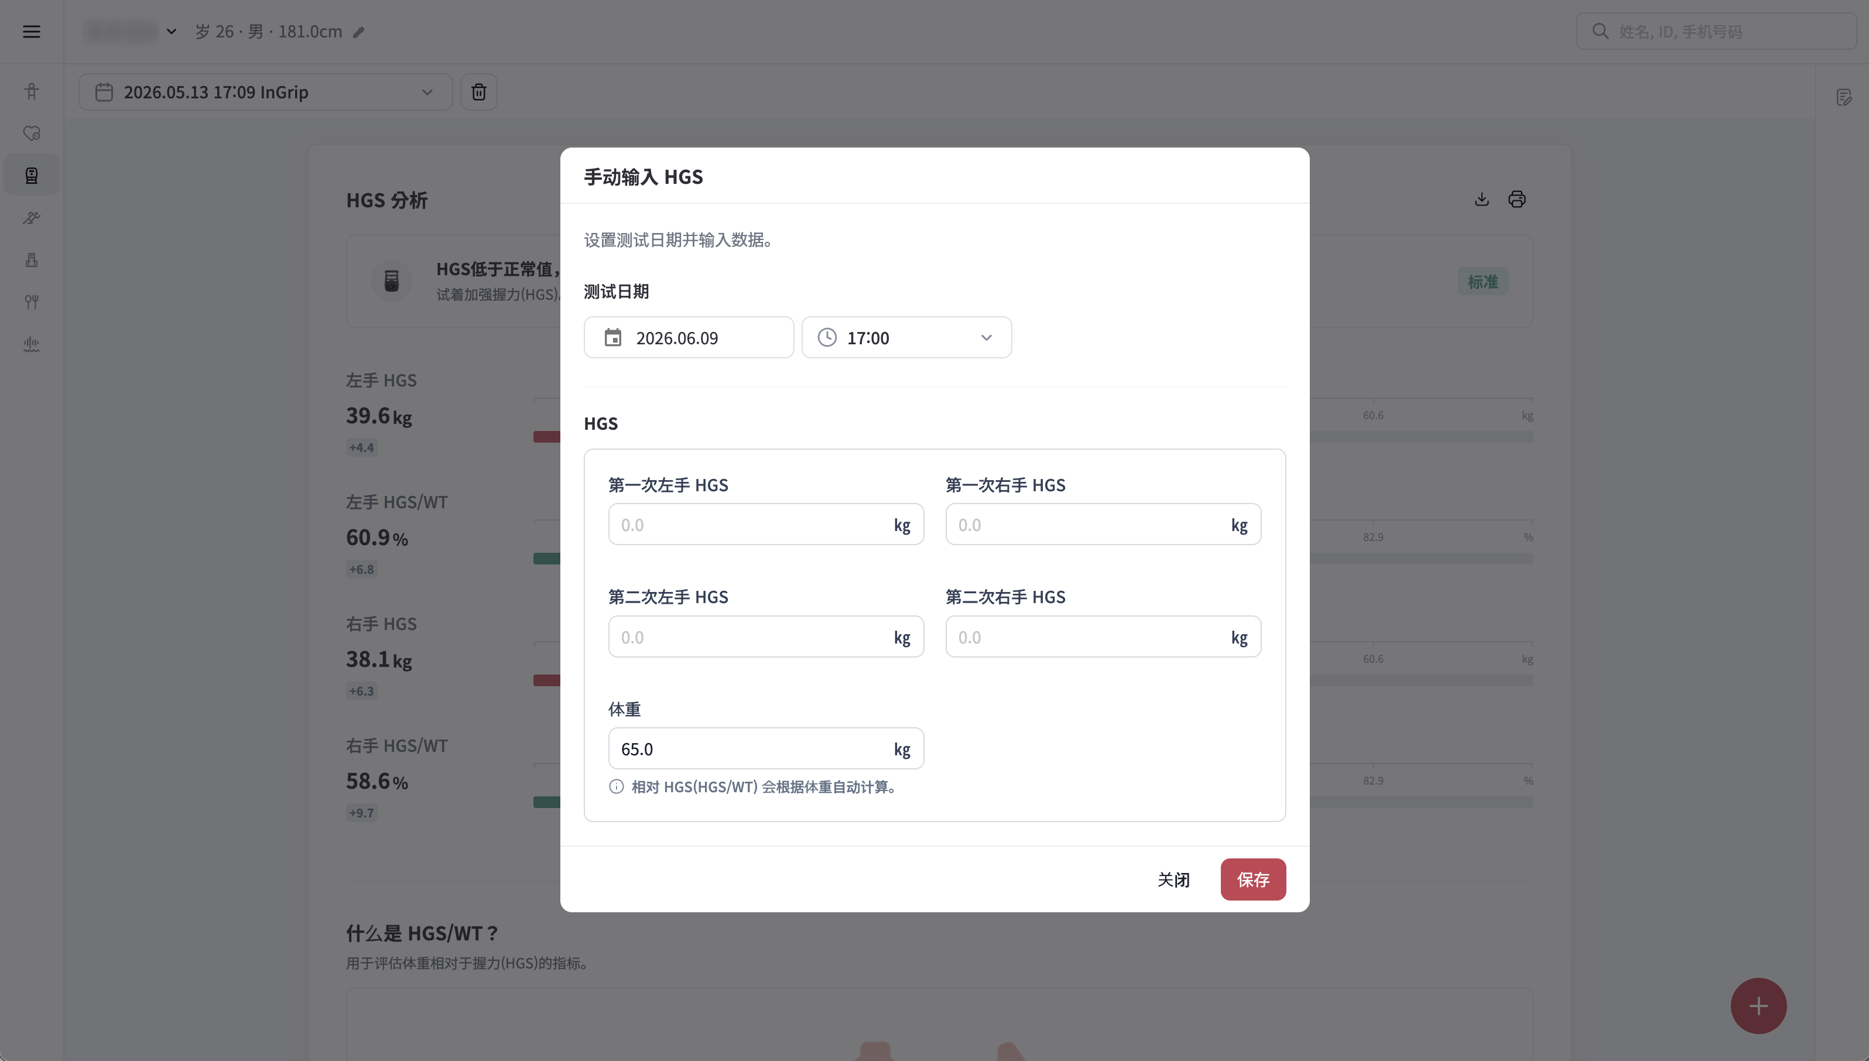Open the notes icon at top right

point(1843,97)
